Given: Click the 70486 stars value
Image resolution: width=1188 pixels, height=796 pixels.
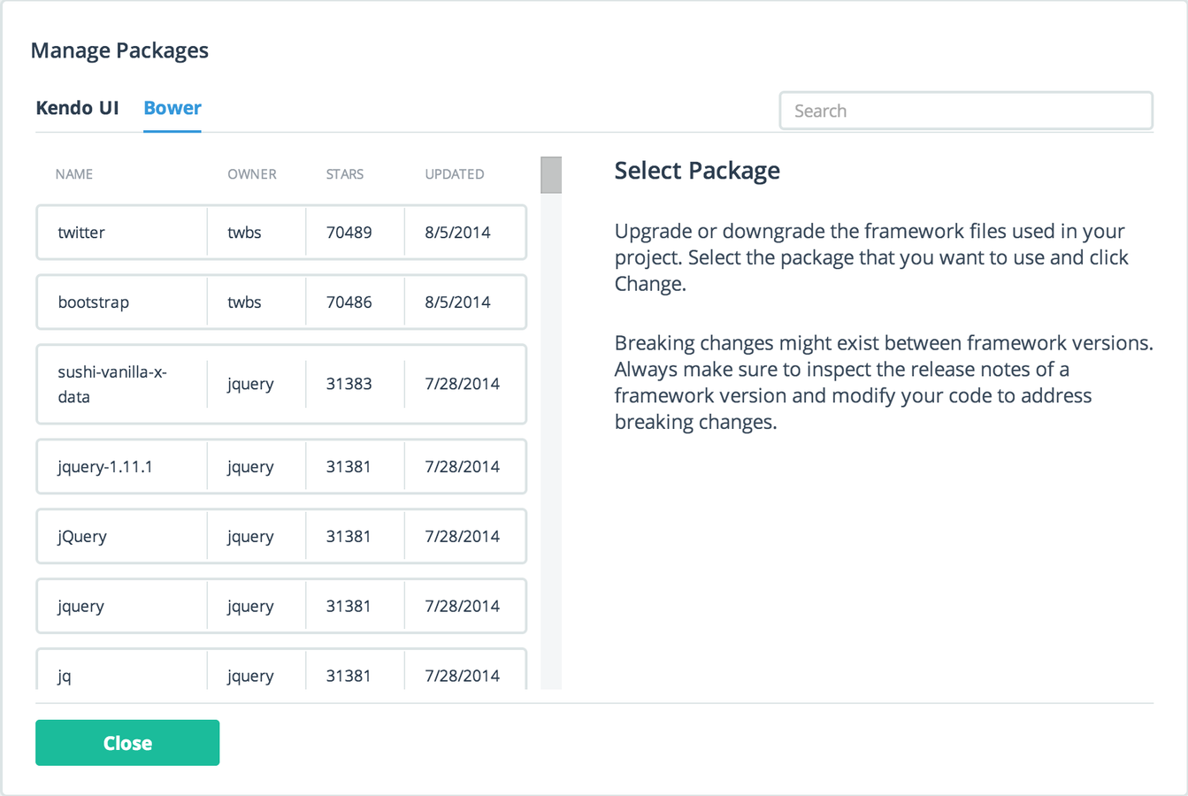Looking at the screenshot, I should 349,302.
